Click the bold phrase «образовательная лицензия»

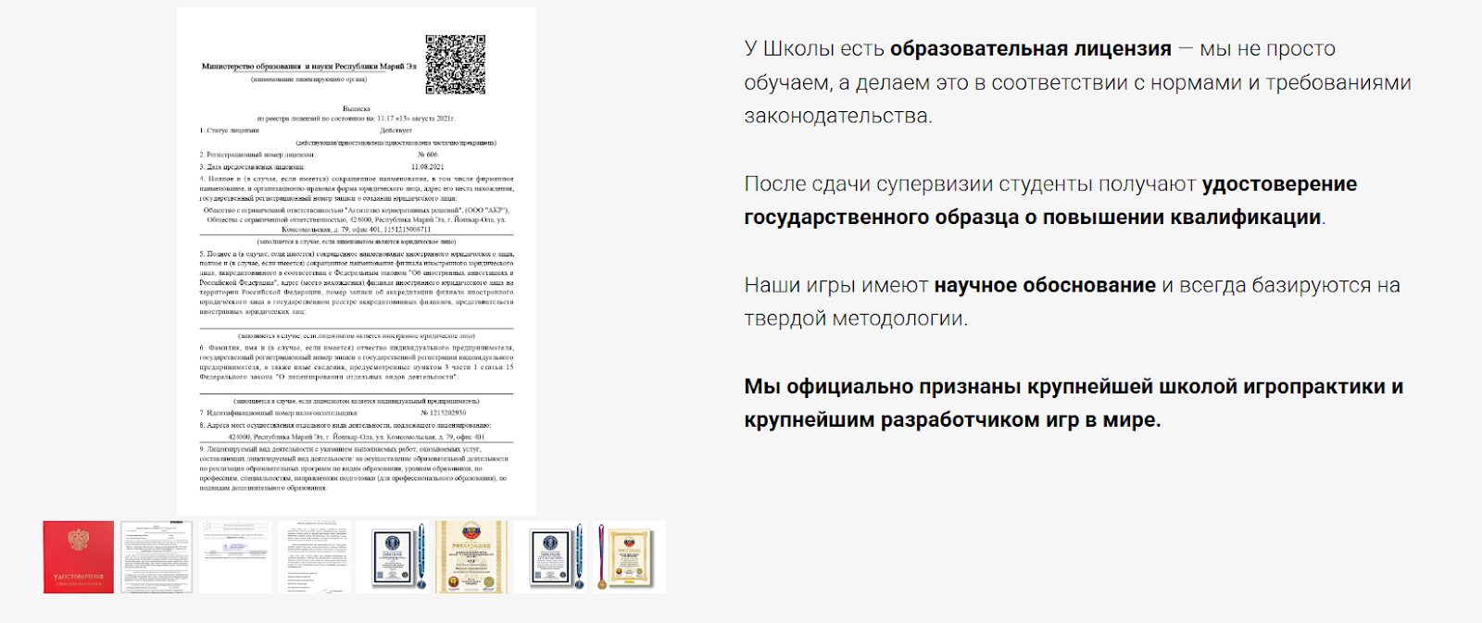point(1031,49)
